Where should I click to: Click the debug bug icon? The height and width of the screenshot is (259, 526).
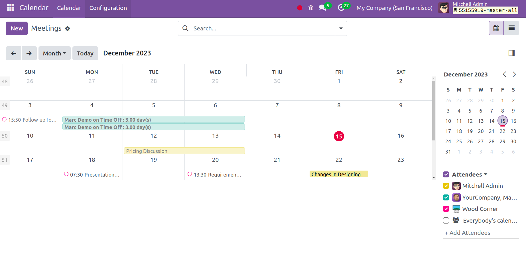pos(310,8)
